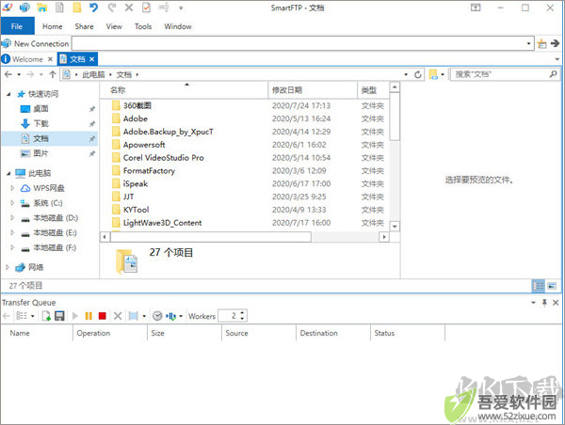565x425 pixels.
Task: Switch to large icons view in status bar
Action: (x=552, y=286)
